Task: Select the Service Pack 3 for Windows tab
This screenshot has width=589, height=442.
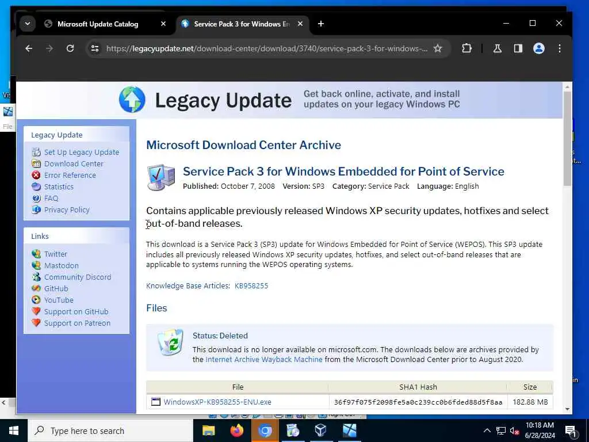Action: tap(242, 24)
